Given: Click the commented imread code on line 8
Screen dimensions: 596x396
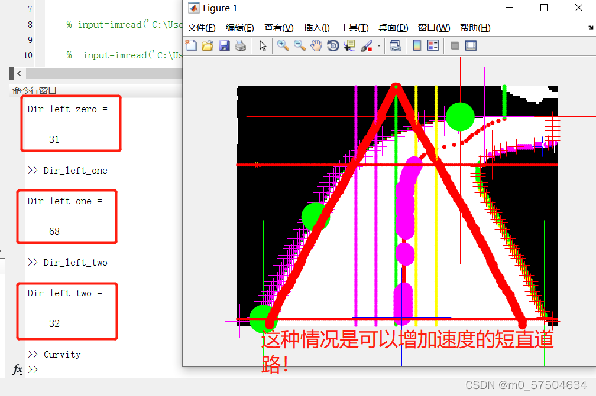Looking at the screenshot, I should tap(124, 25).
